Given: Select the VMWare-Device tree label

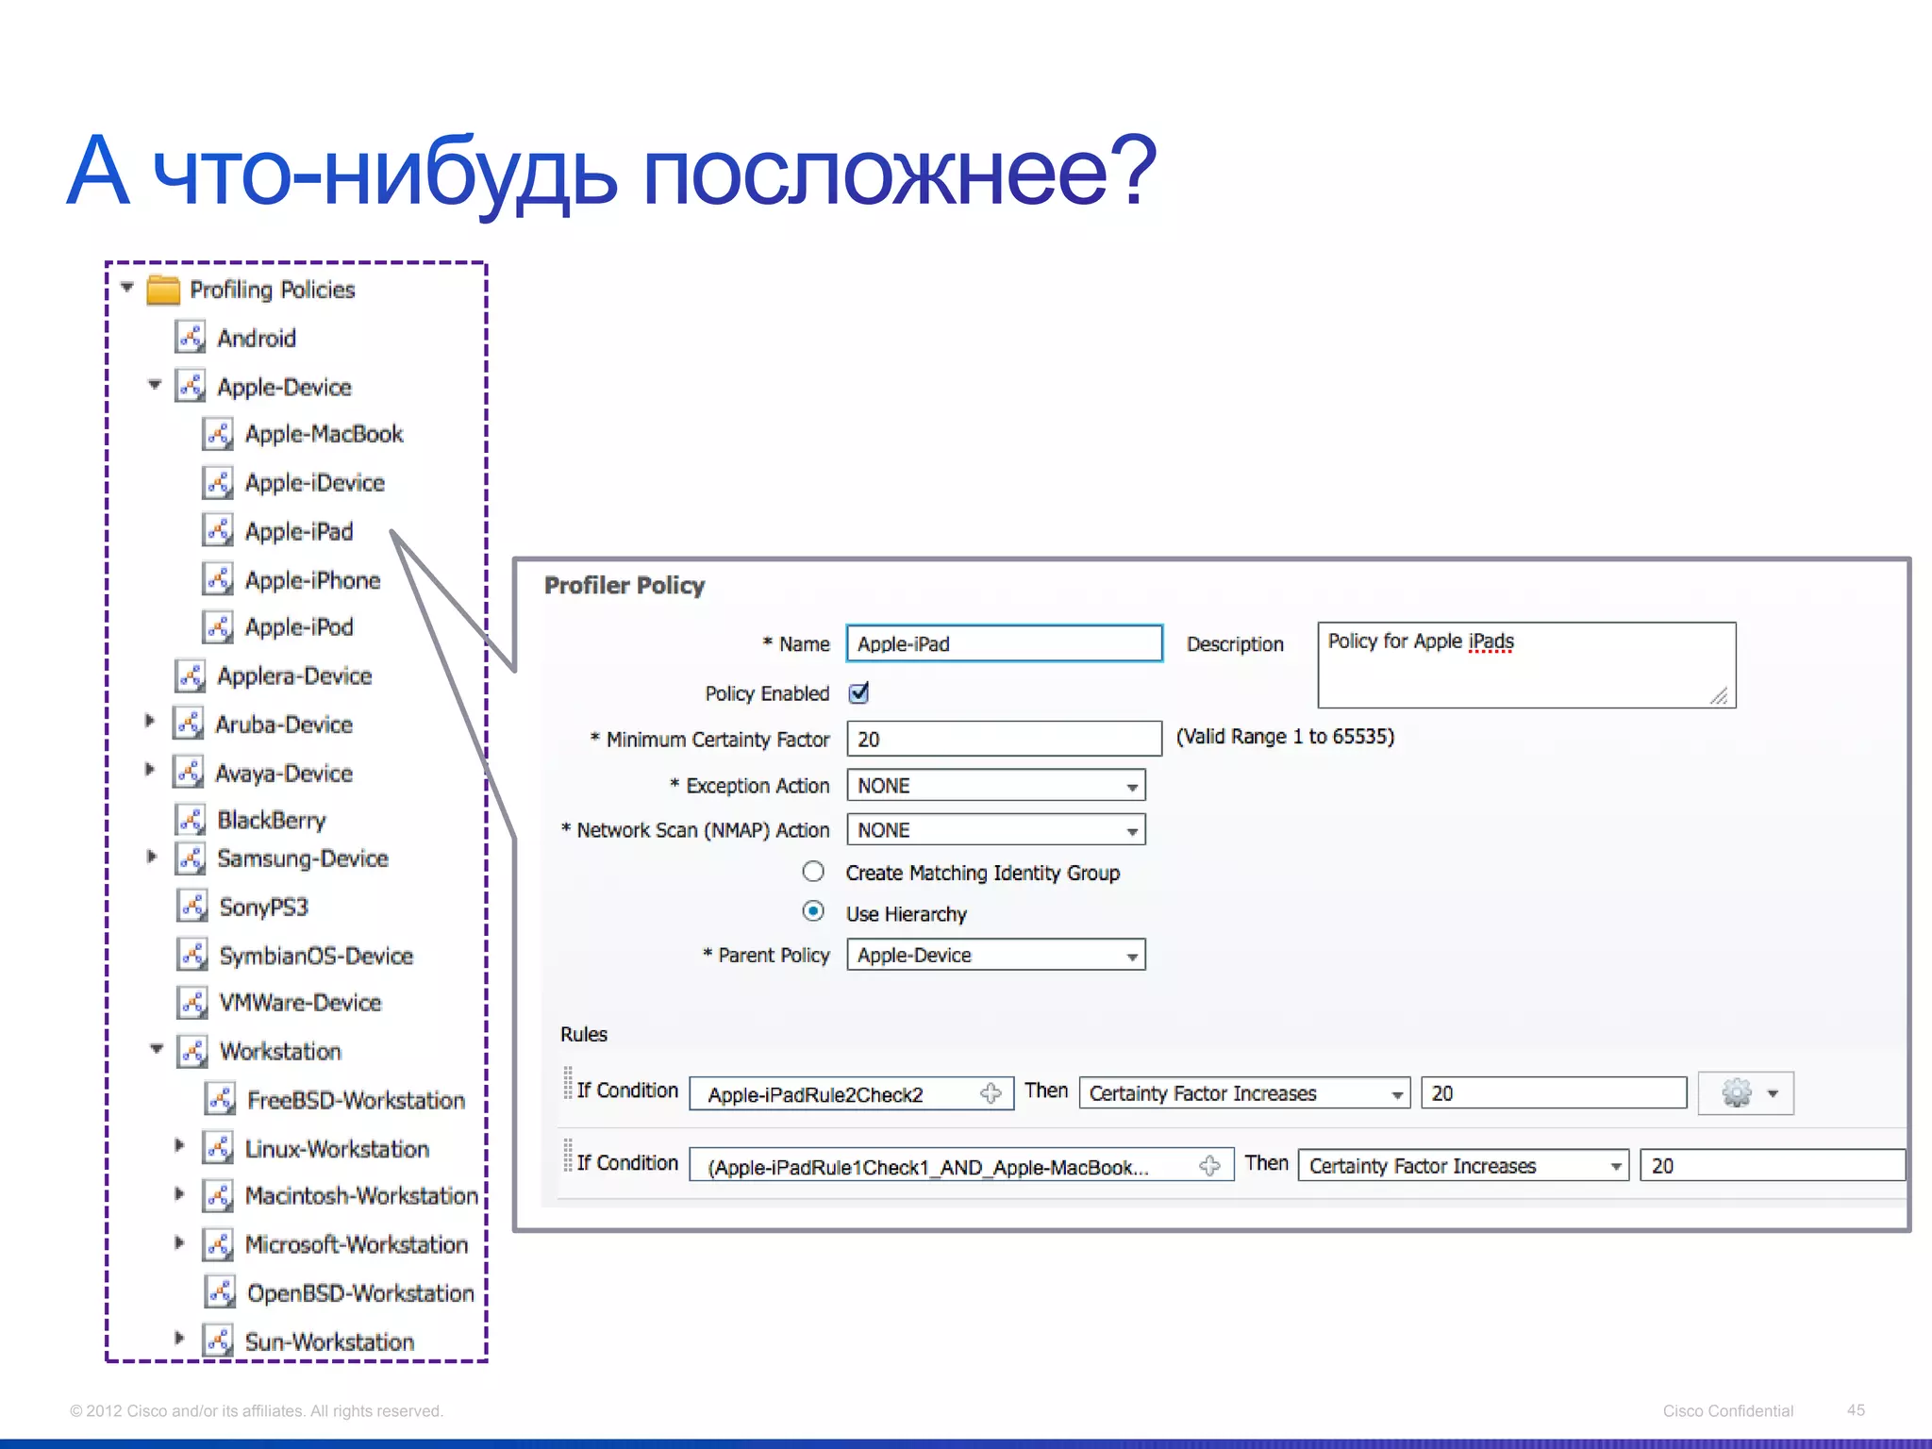Looking at the screenshot, I should pos(300,1003).
